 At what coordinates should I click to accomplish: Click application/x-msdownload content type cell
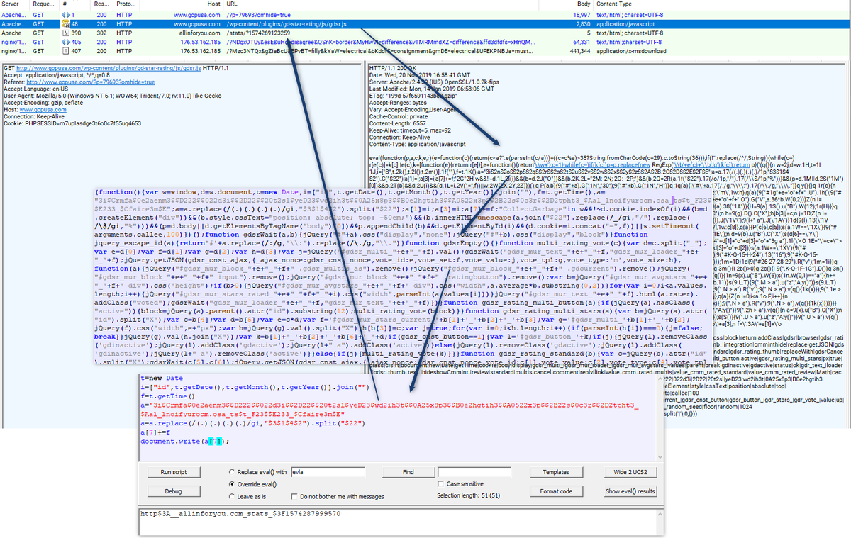630,51
